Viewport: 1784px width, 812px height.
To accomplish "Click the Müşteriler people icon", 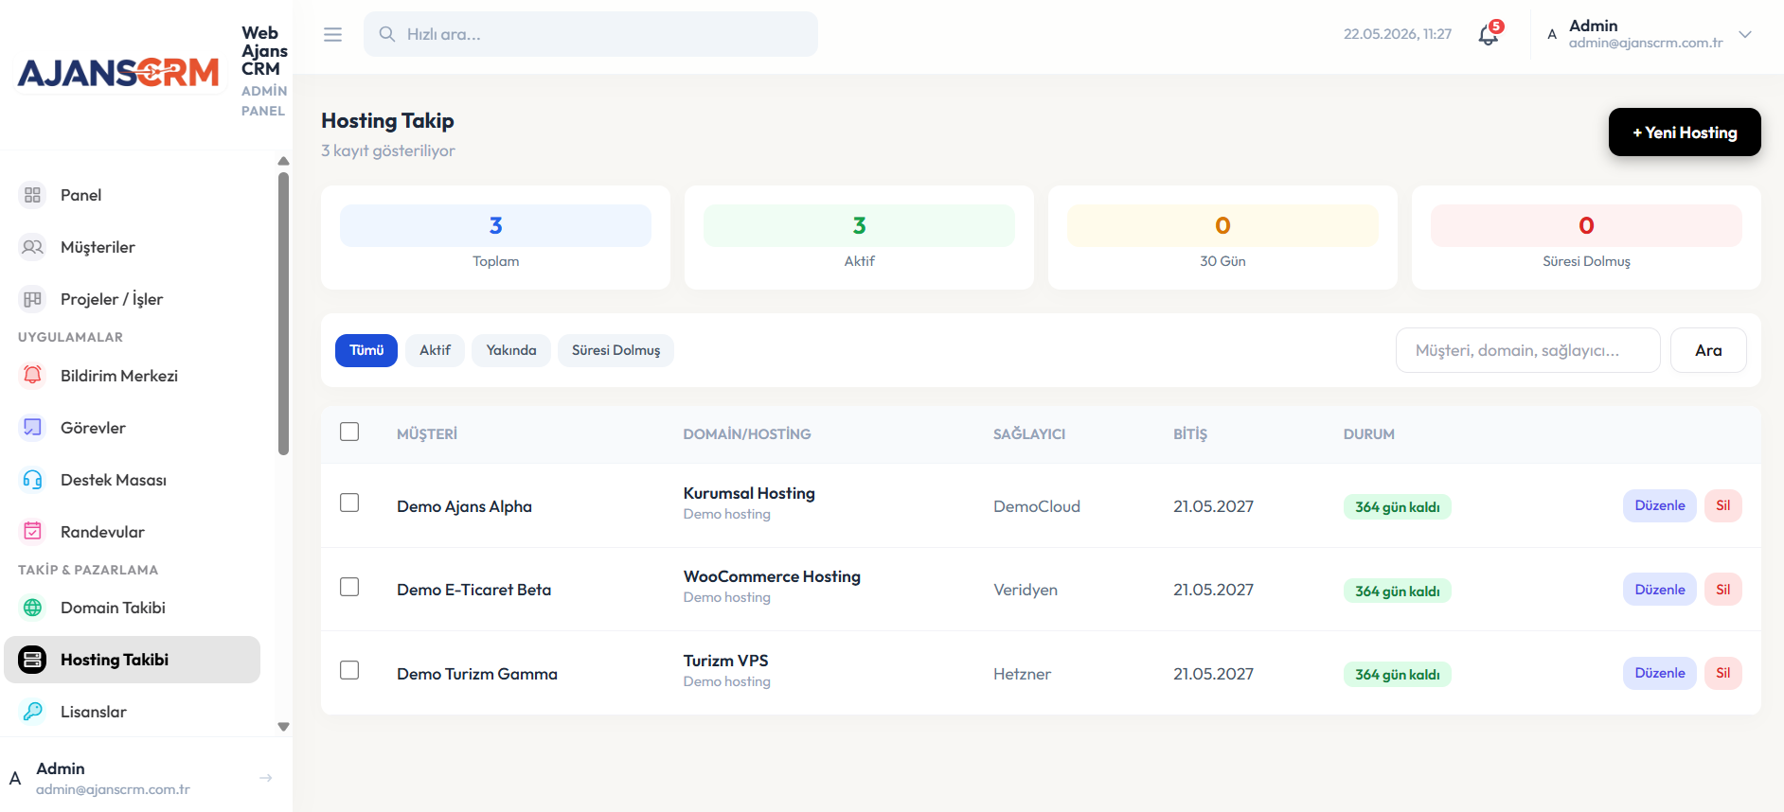I will (32, 247).
